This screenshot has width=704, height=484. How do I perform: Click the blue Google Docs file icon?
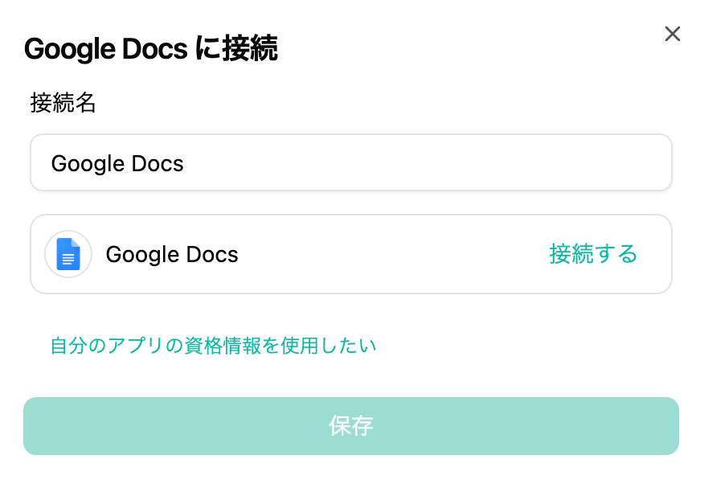68,254
